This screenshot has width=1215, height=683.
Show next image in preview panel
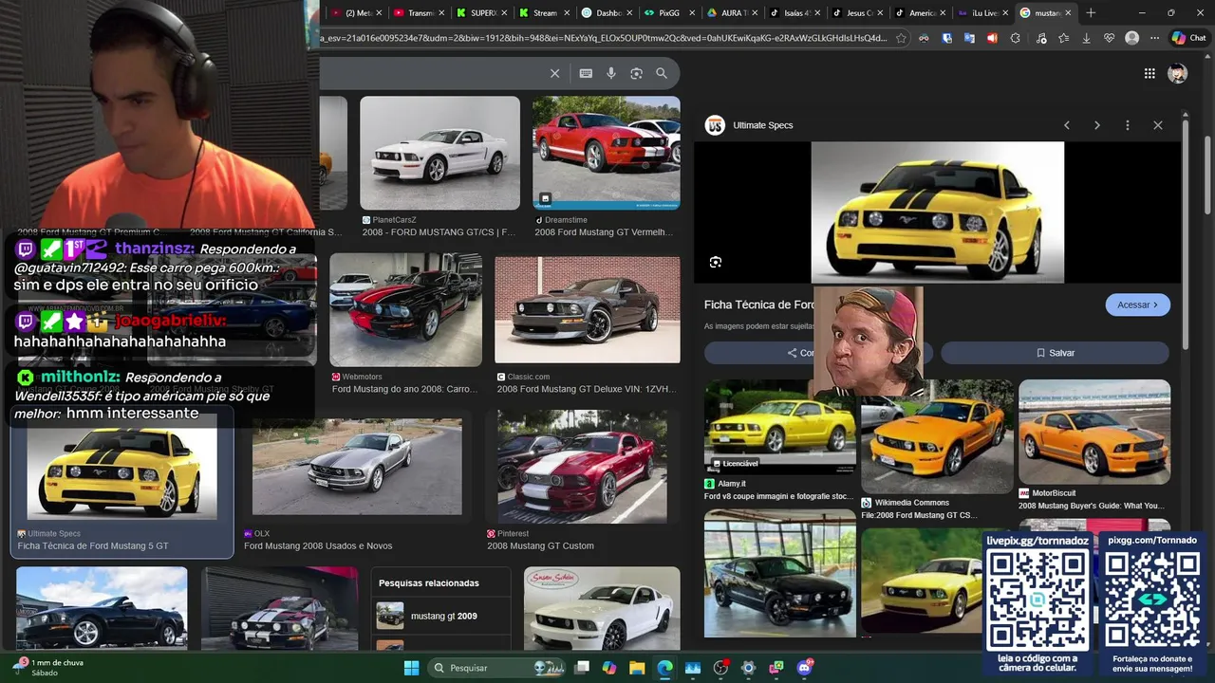point(1097,125)
